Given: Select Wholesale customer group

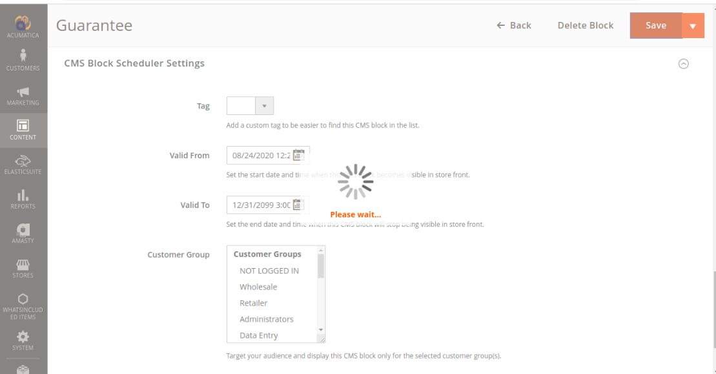Looking at the screenshot, I should coord(258,287).
